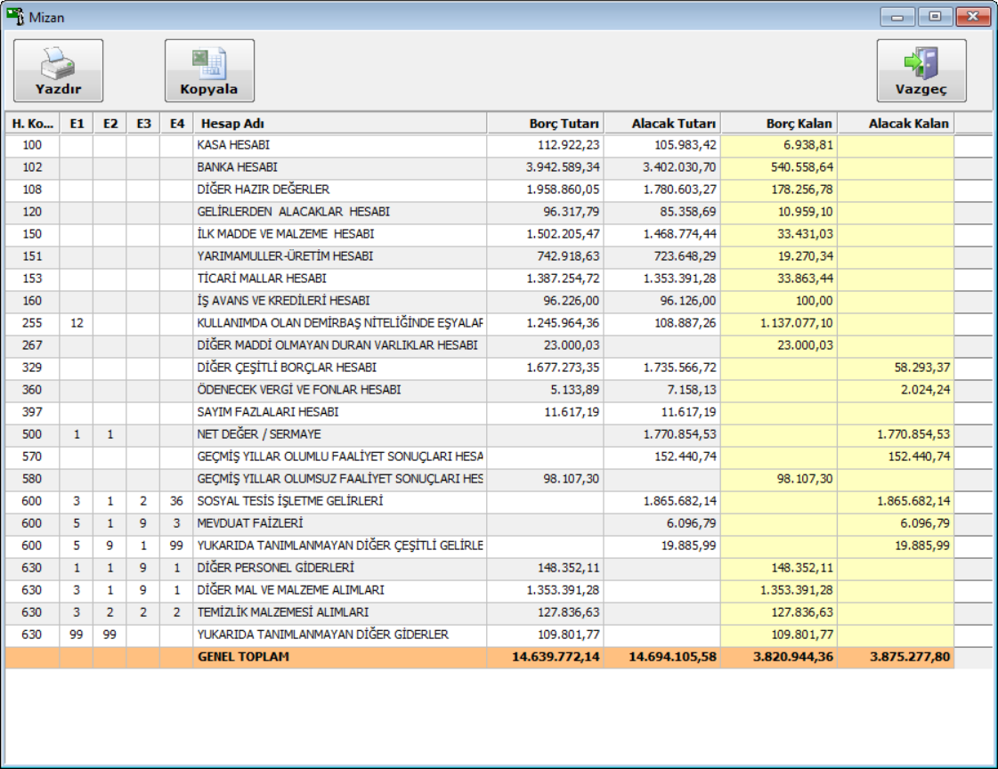Select the Alacak Kalan column header
Image resolution: width=998 pixels, height=769 pixels.
(896, 124)
